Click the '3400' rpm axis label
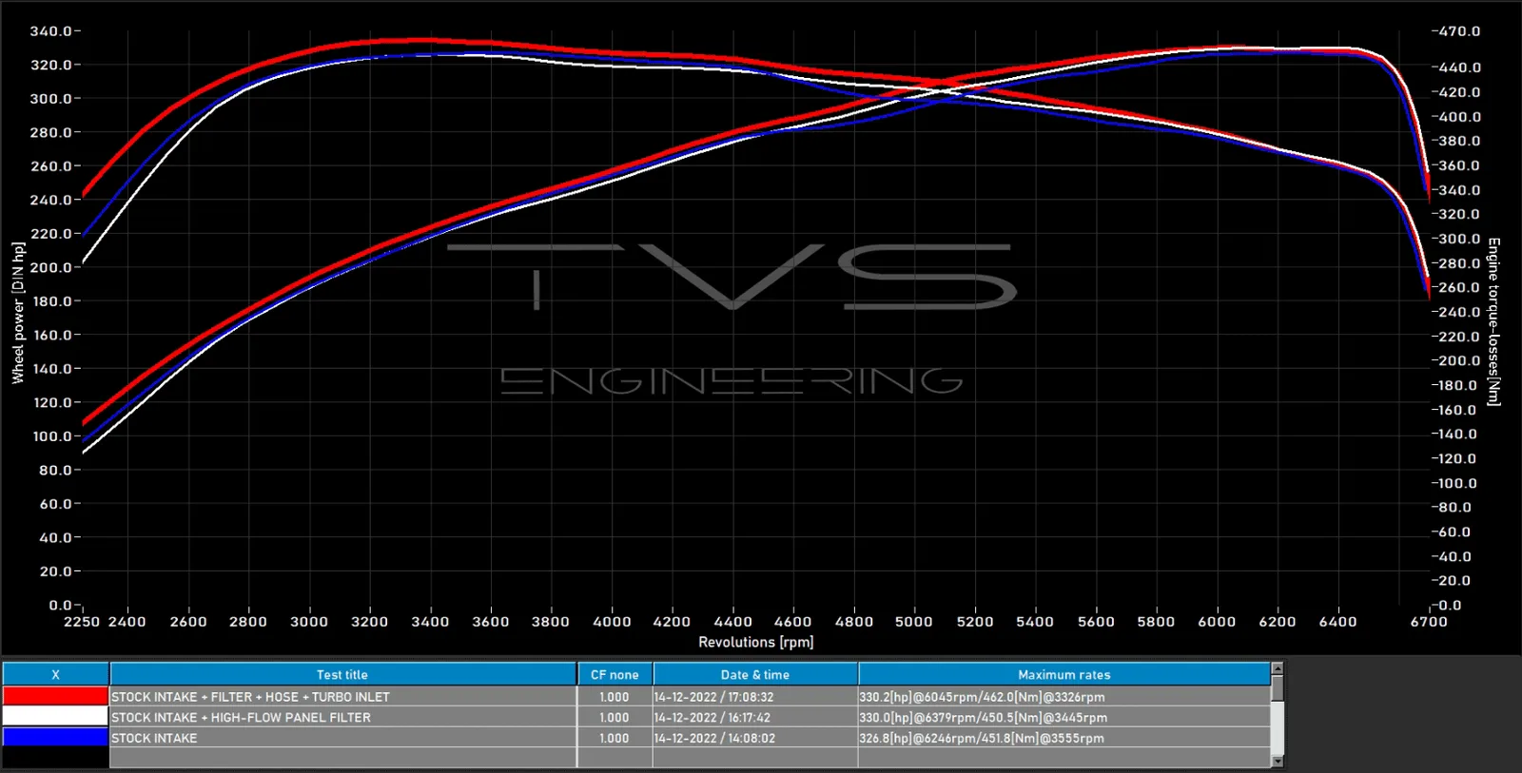 [x=430, y=622]
